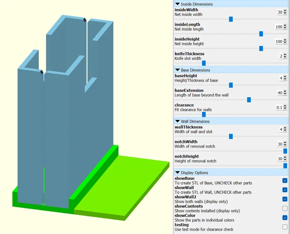Viewport: 290px width, 234px height.
Task: Click the insideWidth slider handle
Action: (231, 19)
